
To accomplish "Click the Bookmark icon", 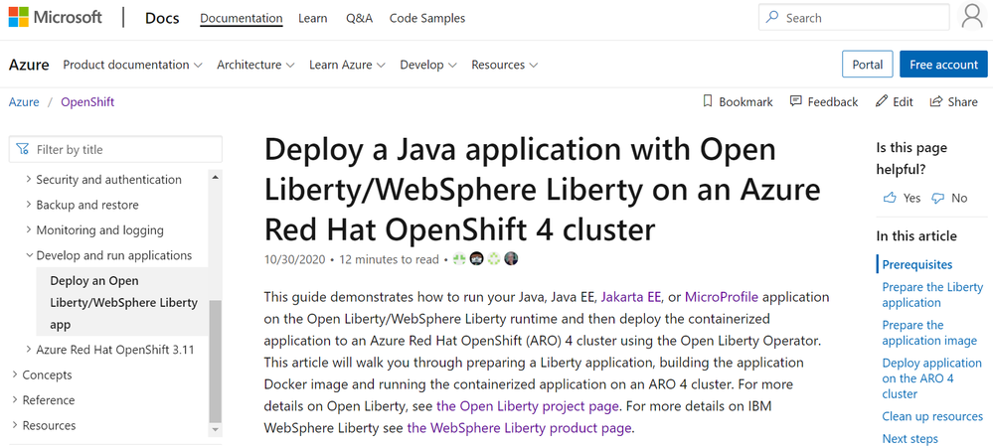I will pyautogui.click(x=708, y=101).
